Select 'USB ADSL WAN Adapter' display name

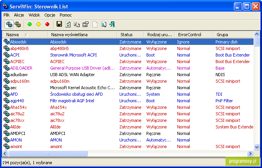click(x=72, y=75)
